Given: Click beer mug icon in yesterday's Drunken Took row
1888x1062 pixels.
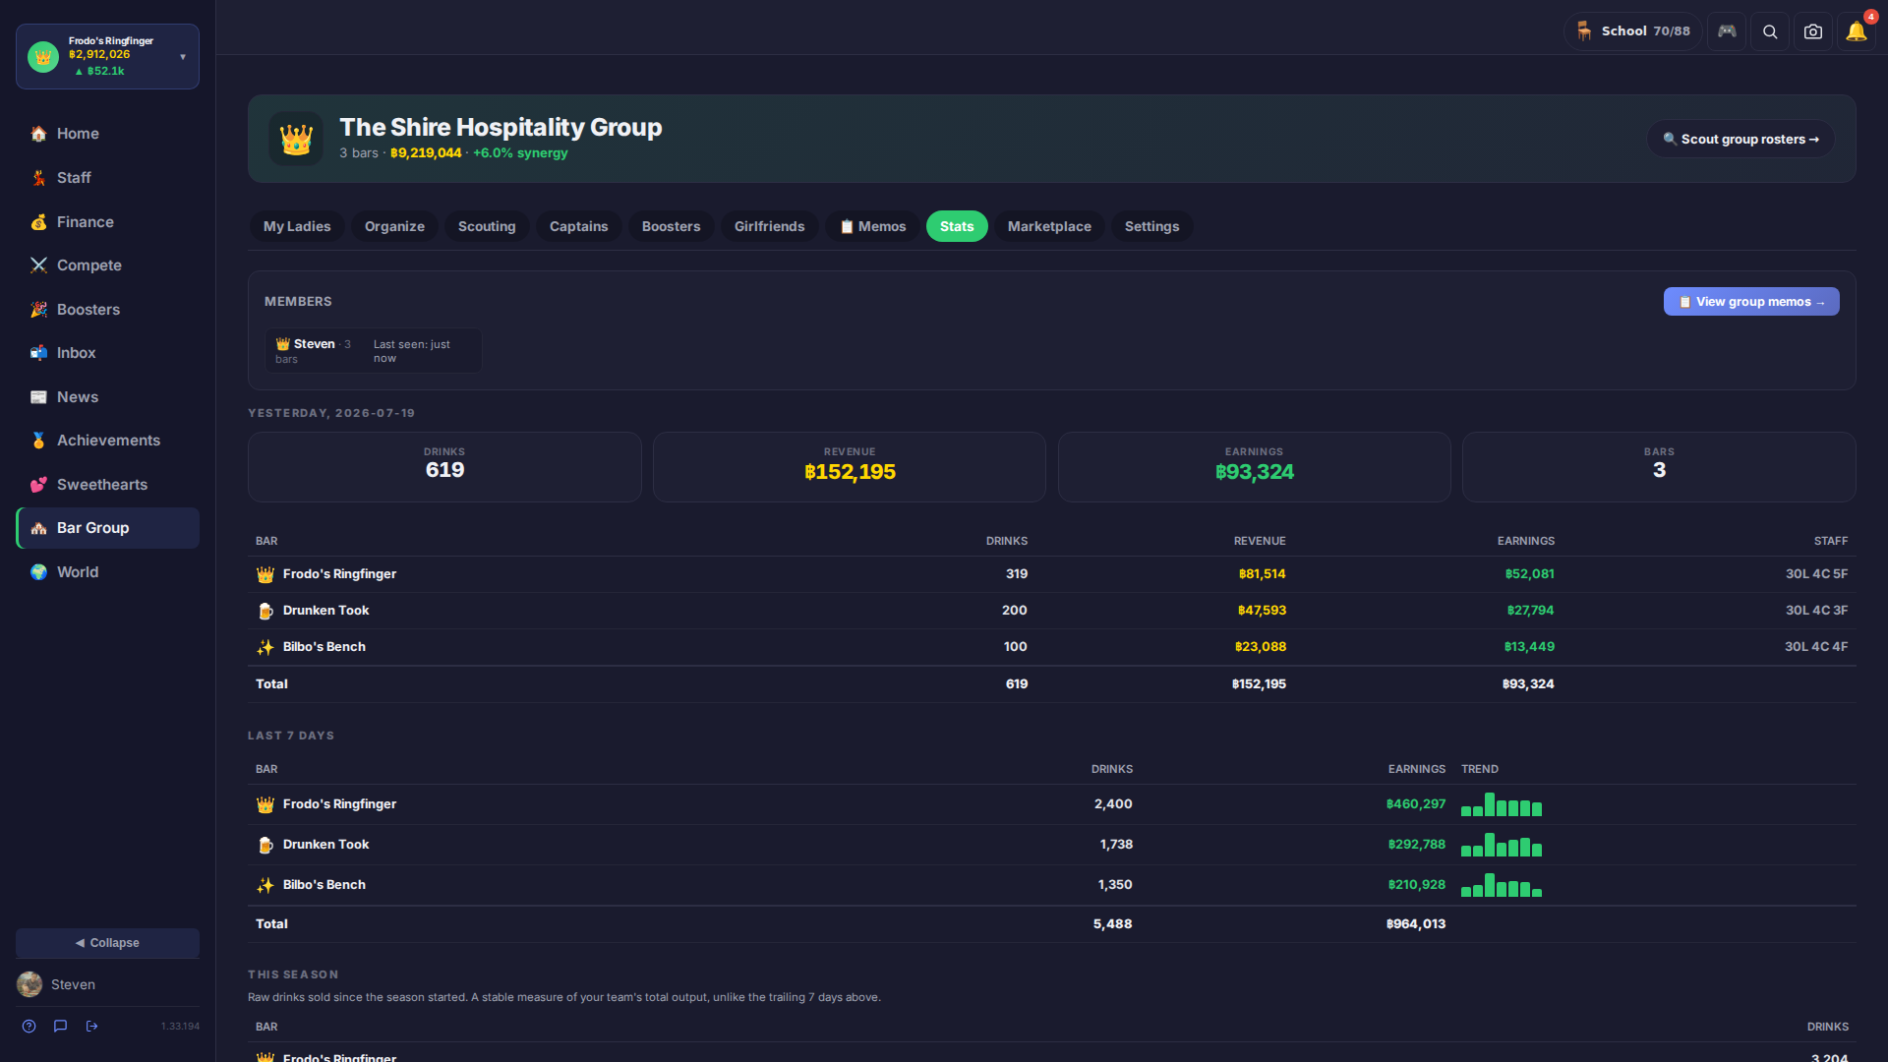Looking at the screenshot, I should click(265, 611).
